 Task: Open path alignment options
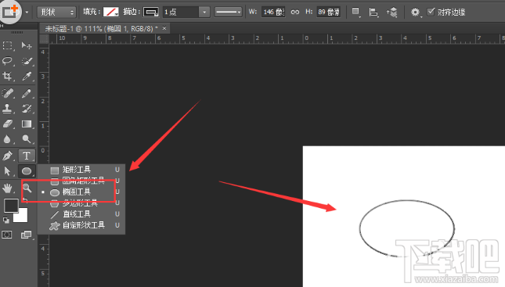(x=373, y=13)
